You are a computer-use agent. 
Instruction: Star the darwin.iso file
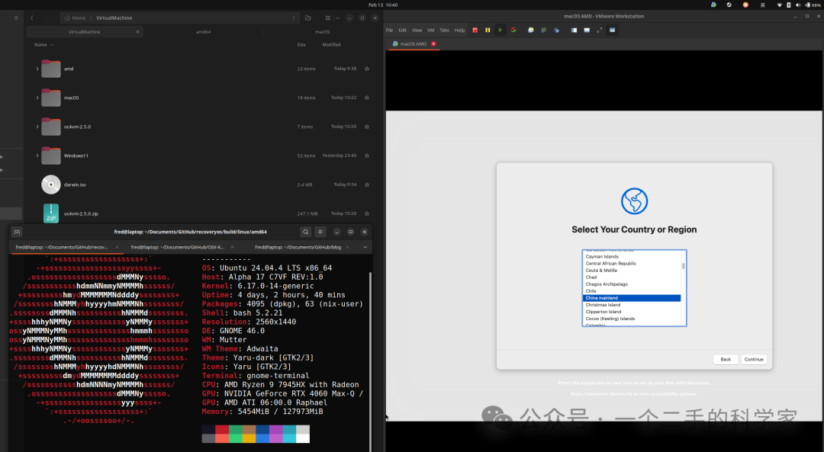pos(367,184)
